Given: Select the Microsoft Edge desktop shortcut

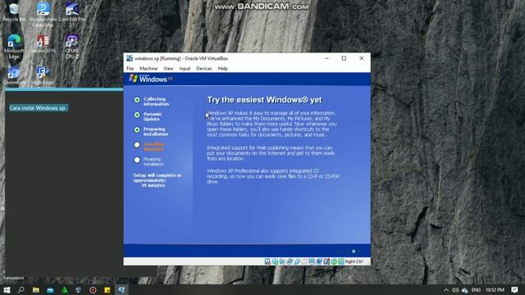Looking at the screenshot, I should 14,46.
